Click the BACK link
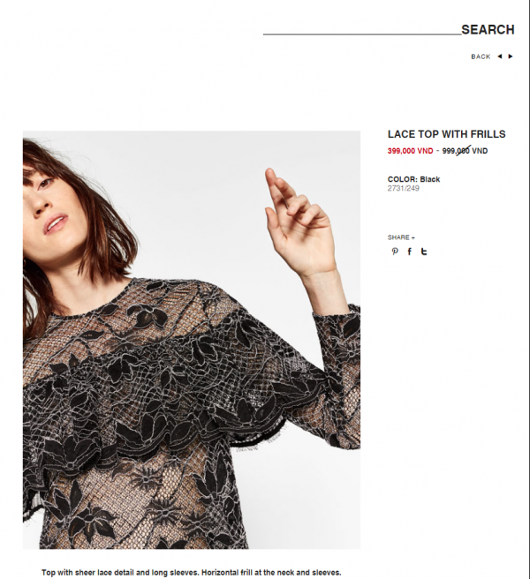The height and width of the screenshot is (579, 530). pos(481,56)
